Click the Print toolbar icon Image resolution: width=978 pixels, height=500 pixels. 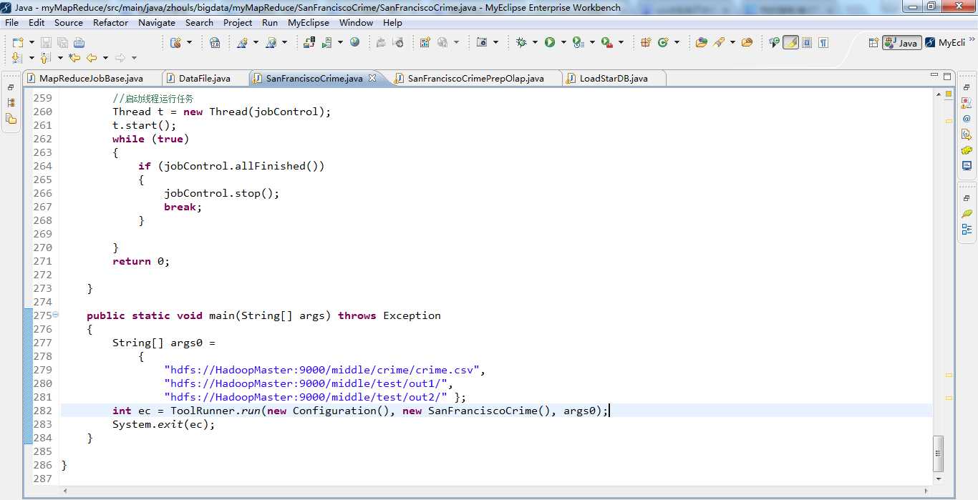point(79,42)
